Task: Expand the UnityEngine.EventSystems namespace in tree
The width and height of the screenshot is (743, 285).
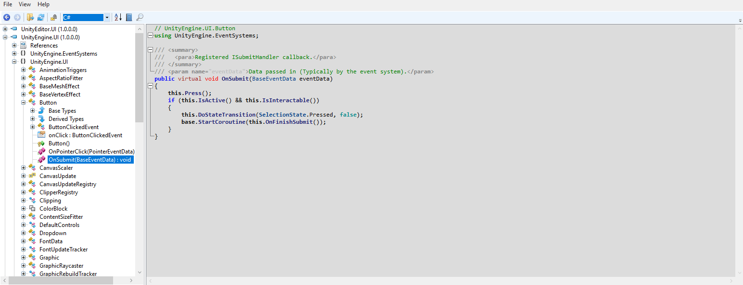Action: click(x=14, y=54)
